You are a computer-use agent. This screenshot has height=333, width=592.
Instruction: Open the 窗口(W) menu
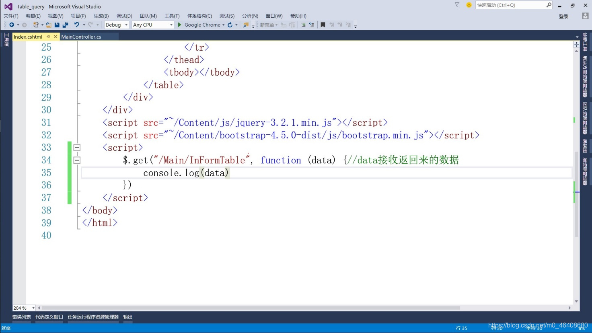[274, 16]
